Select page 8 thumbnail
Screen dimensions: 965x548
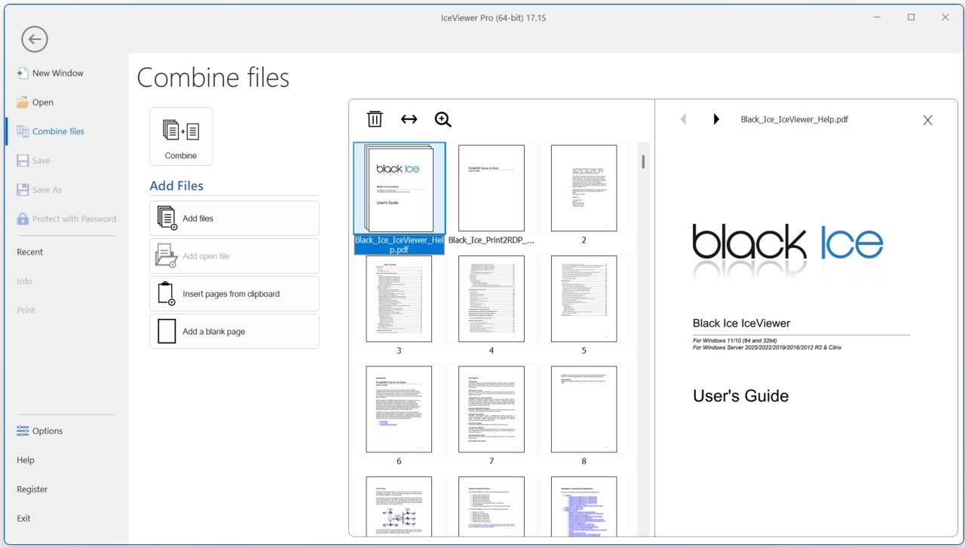pyautogui.click(x=584, y=409)
